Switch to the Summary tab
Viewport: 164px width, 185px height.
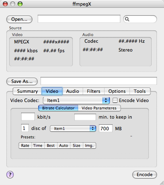(x=27, y=91)
